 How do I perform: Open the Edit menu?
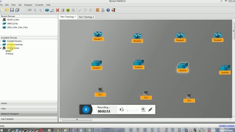(7, 5)
